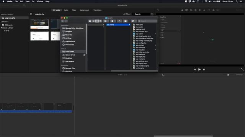Select All Events in iMovie libraries
The width and height of the screenshot is (245, 137).
tap(7, 25)
